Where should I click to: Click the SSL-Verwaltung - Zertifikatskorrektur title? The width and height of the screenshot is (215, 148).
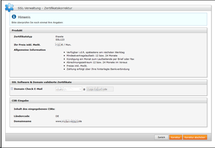click(x=45, y=8)
